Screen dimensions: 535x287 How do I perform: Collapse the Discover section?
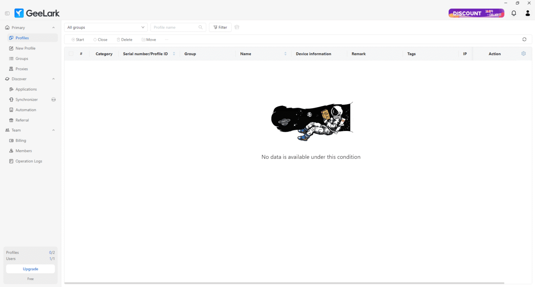[53, 79]
